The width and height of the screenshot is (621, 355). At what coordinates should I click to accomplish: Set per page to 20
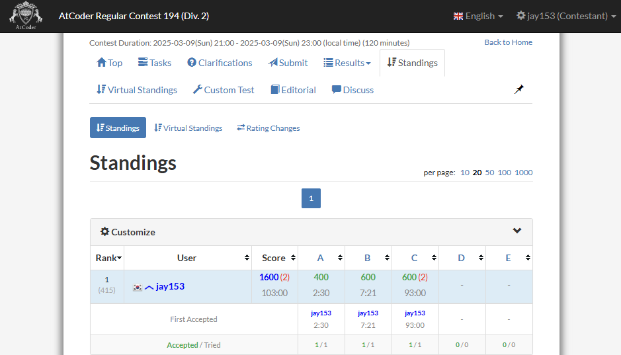pyautogui.click(x=477, y=173)
